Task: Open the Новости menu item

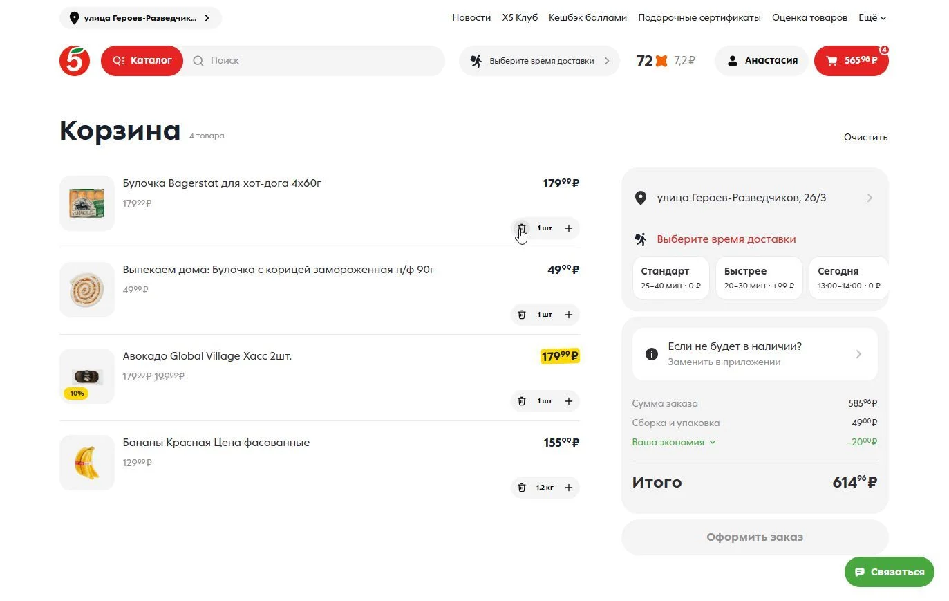Action: pos(471,18)
